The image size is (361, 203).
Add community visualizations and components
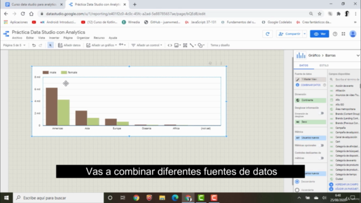[122, 45]
